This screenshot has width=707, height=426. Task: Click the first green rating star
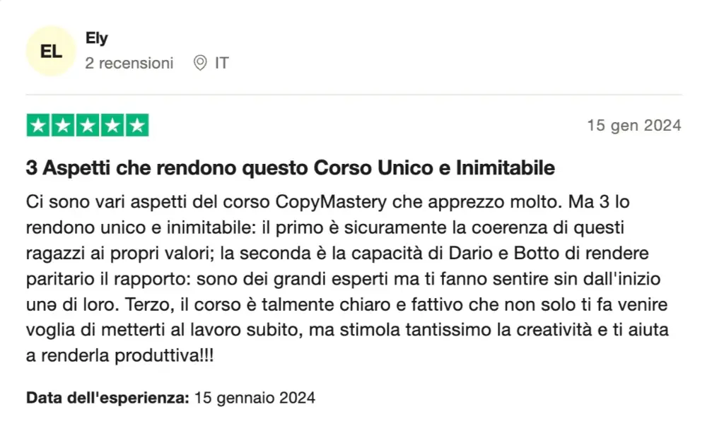(x=39, y=125)
